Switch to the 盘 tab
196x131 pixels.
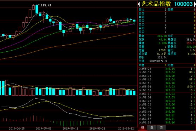click(x=152, y=127)
